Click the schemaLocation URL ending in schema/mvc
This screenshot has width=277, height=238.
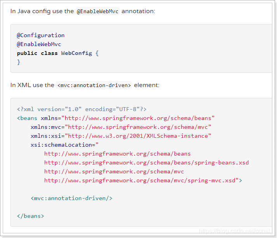pyautogui.click(x=114, y=171)
